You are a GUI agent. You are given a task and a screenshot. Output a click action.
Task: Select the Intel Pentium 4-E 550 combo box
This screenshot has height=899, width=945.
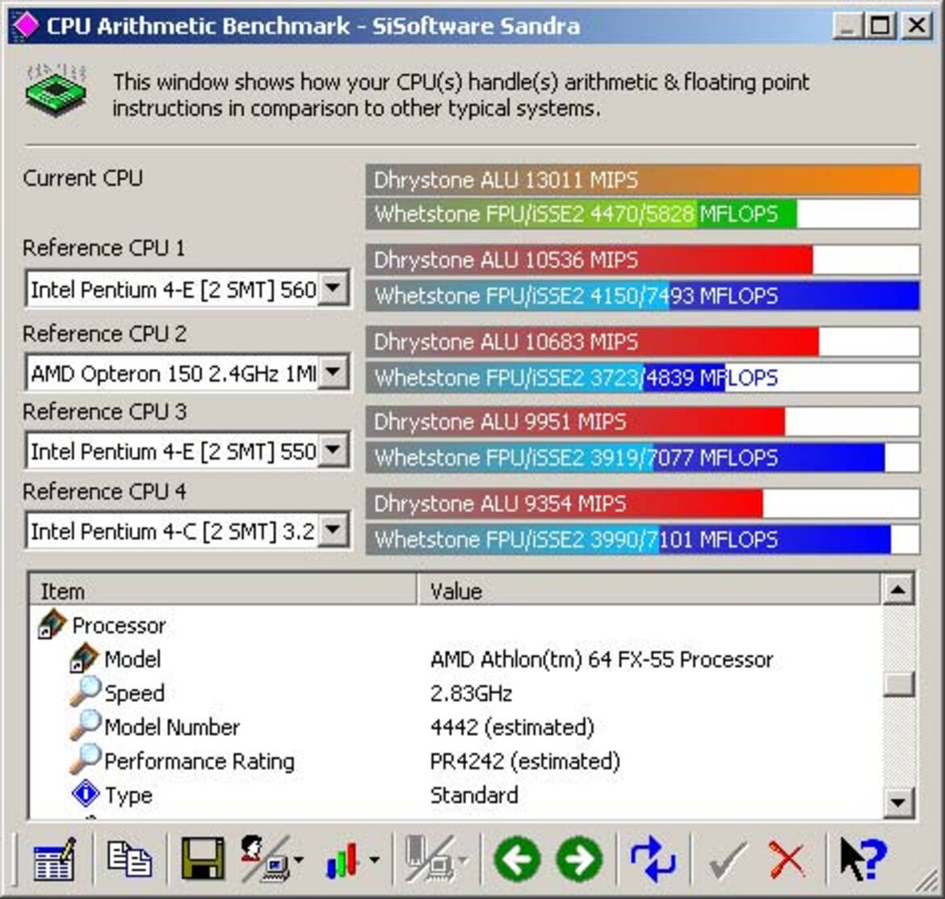tap(187, 451)
